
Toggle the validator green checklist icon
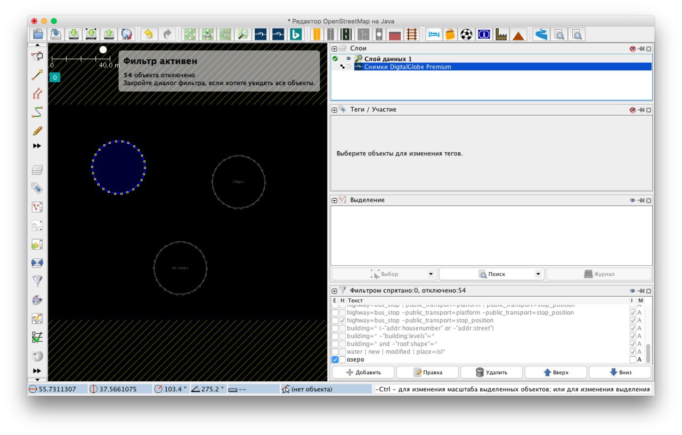pos(37,337)
